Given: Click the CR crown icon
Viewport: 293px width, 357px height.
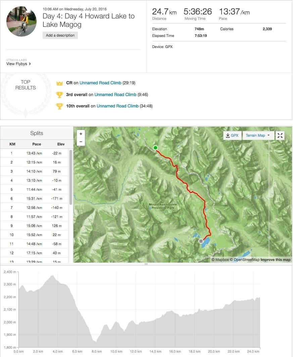Looking at the screenshot, I should (60, 83).
